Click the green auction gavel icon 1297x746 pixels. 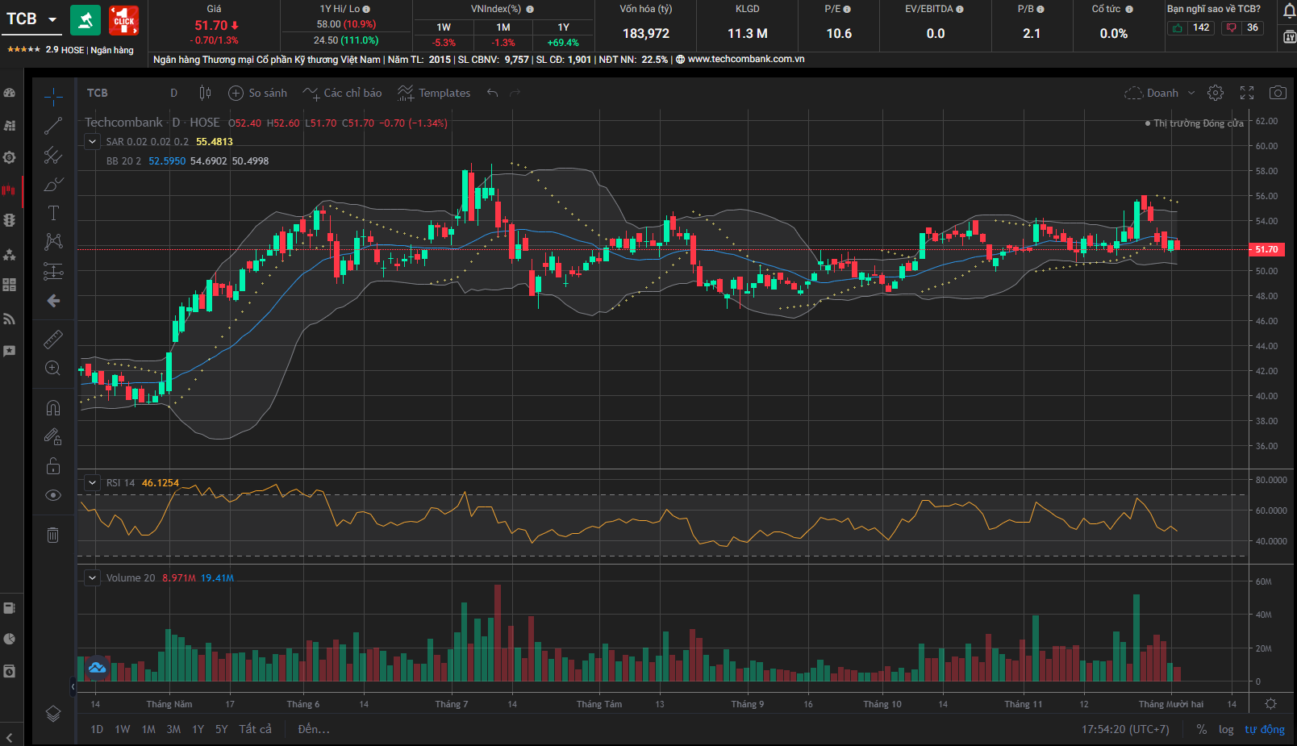click(x=85, y=20)
